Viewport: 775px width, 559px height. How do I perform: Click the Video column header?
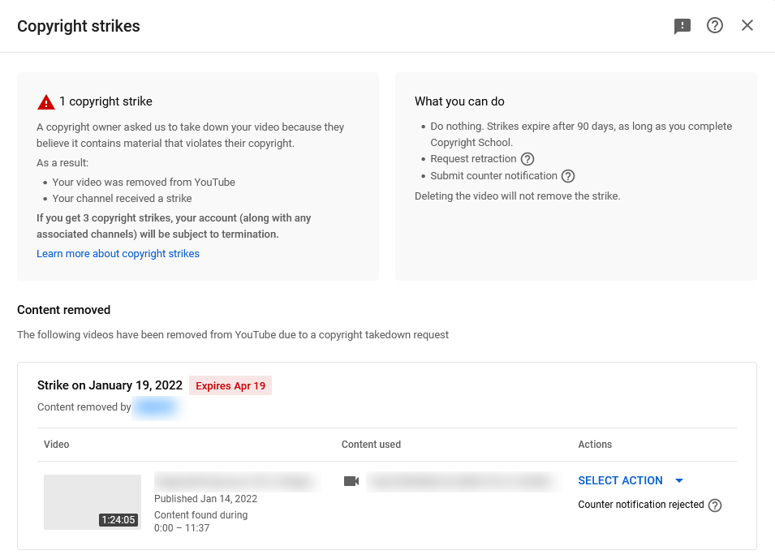tap(57, 445)
